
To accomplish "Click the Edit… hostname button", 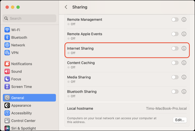I will coord(180,120).
